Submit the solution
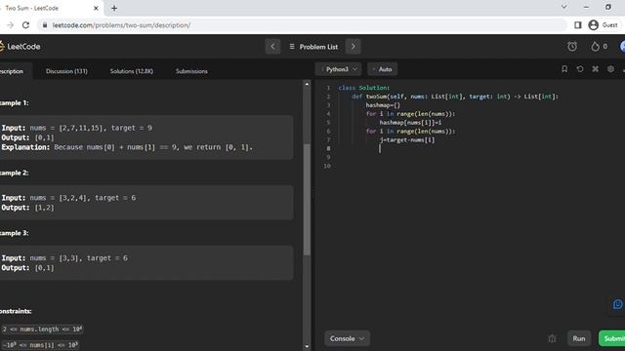The image size is (625, 351). pyautogui.click(x=612, y=338)
